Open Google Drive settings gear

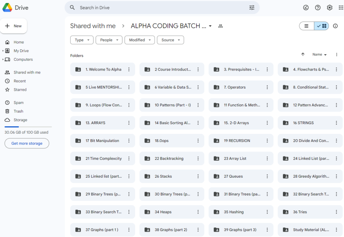coord(330,7)
